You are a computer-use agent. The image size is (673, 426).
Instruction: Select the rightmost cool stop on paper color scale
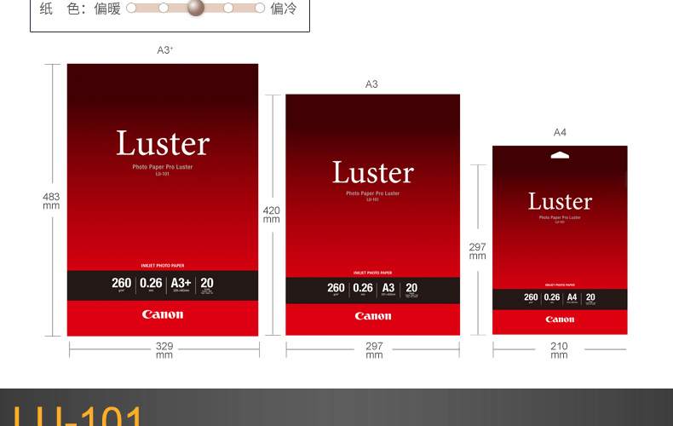tap(260, 8)
